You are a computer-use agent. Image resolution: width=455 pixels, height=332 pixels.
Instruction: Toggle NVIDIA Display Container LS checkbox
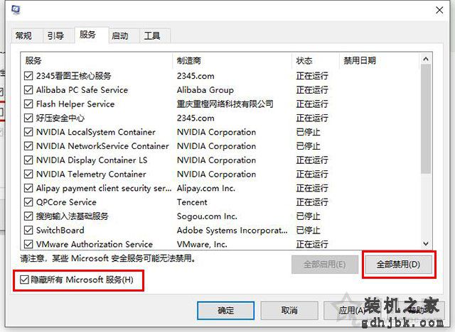(28, 160)
